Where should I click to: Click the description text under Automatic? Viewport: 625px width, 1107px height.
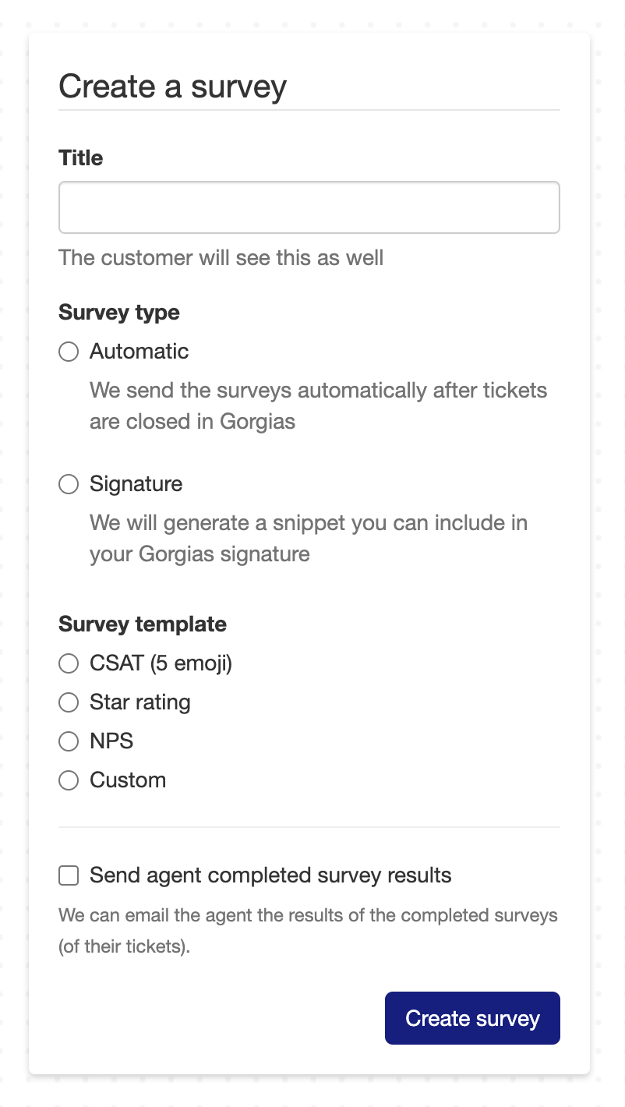(318, 406)
